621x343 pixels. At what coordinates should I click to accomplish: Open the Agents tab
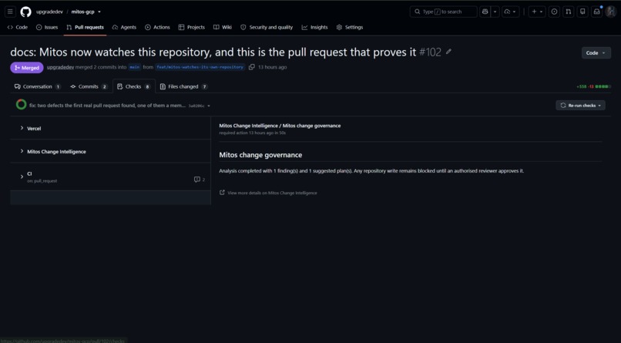tap(124, 27)
